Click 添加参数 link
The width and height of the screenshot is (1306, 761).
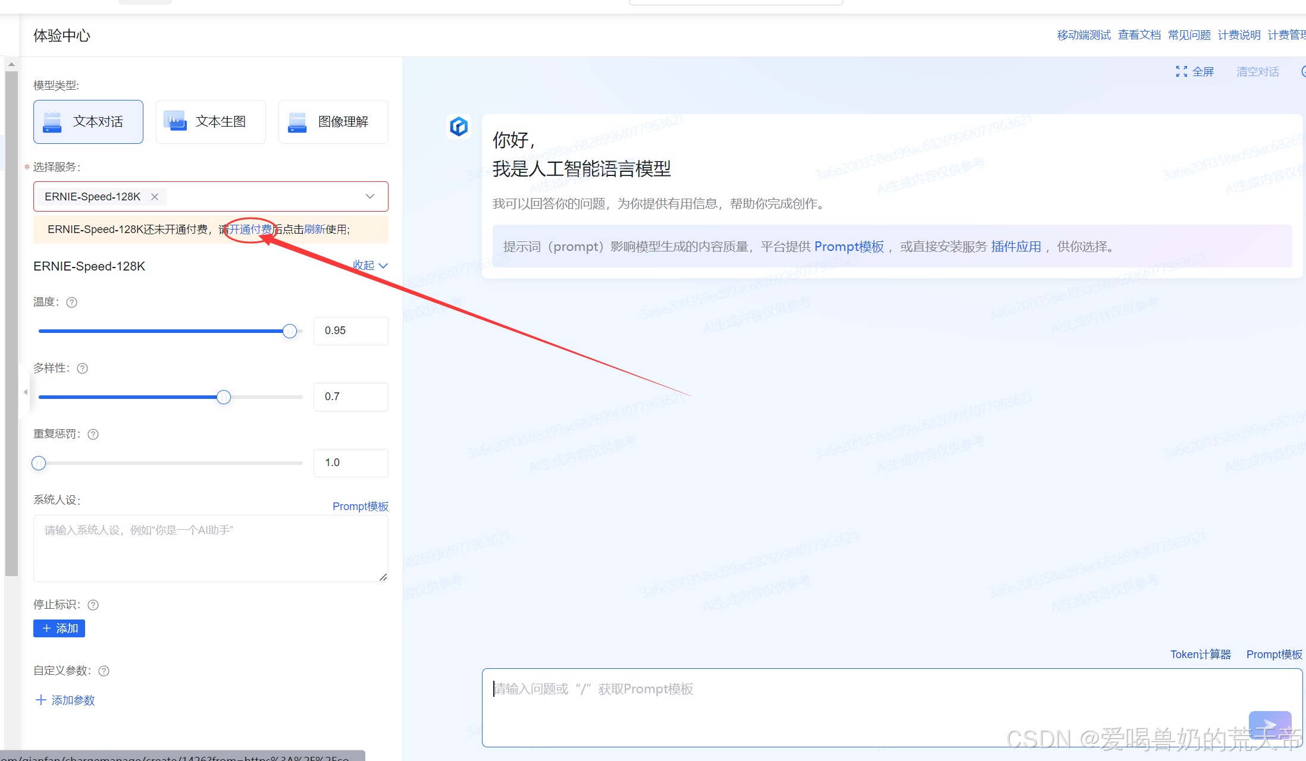pos(65,700)
